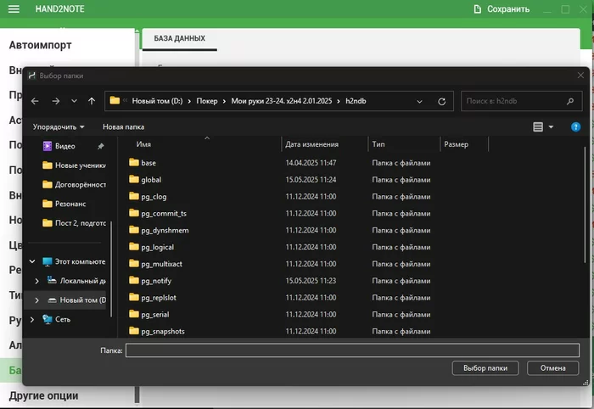Click the search magnifier icon

tap(570, 101)
